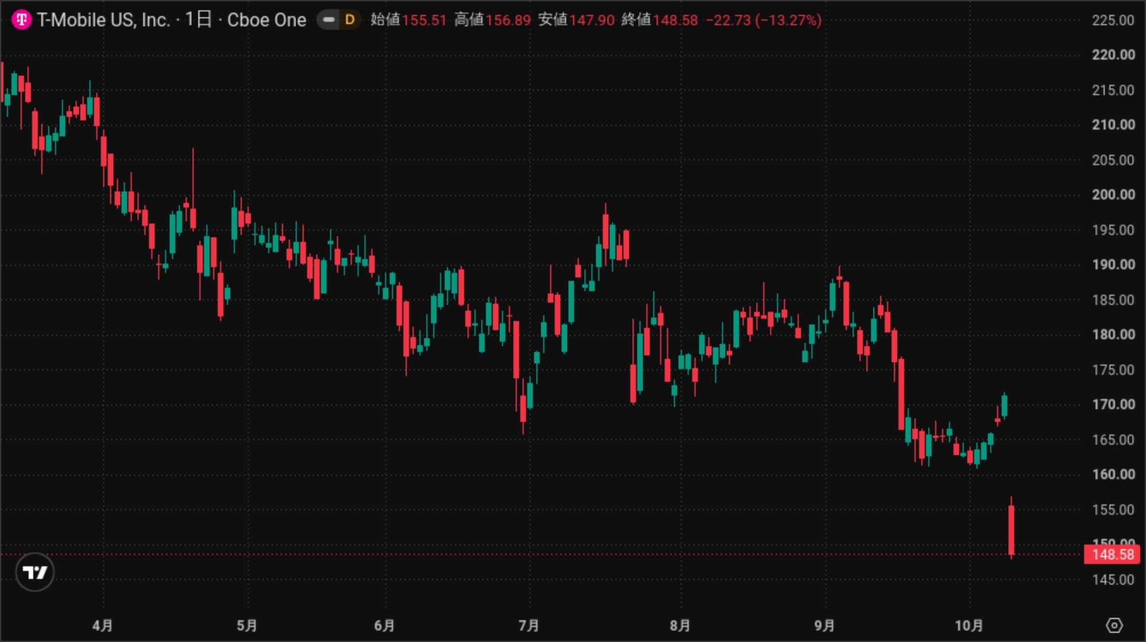
Task: Click the 7月 label on time axis
Action: click(x=529, y=625)
